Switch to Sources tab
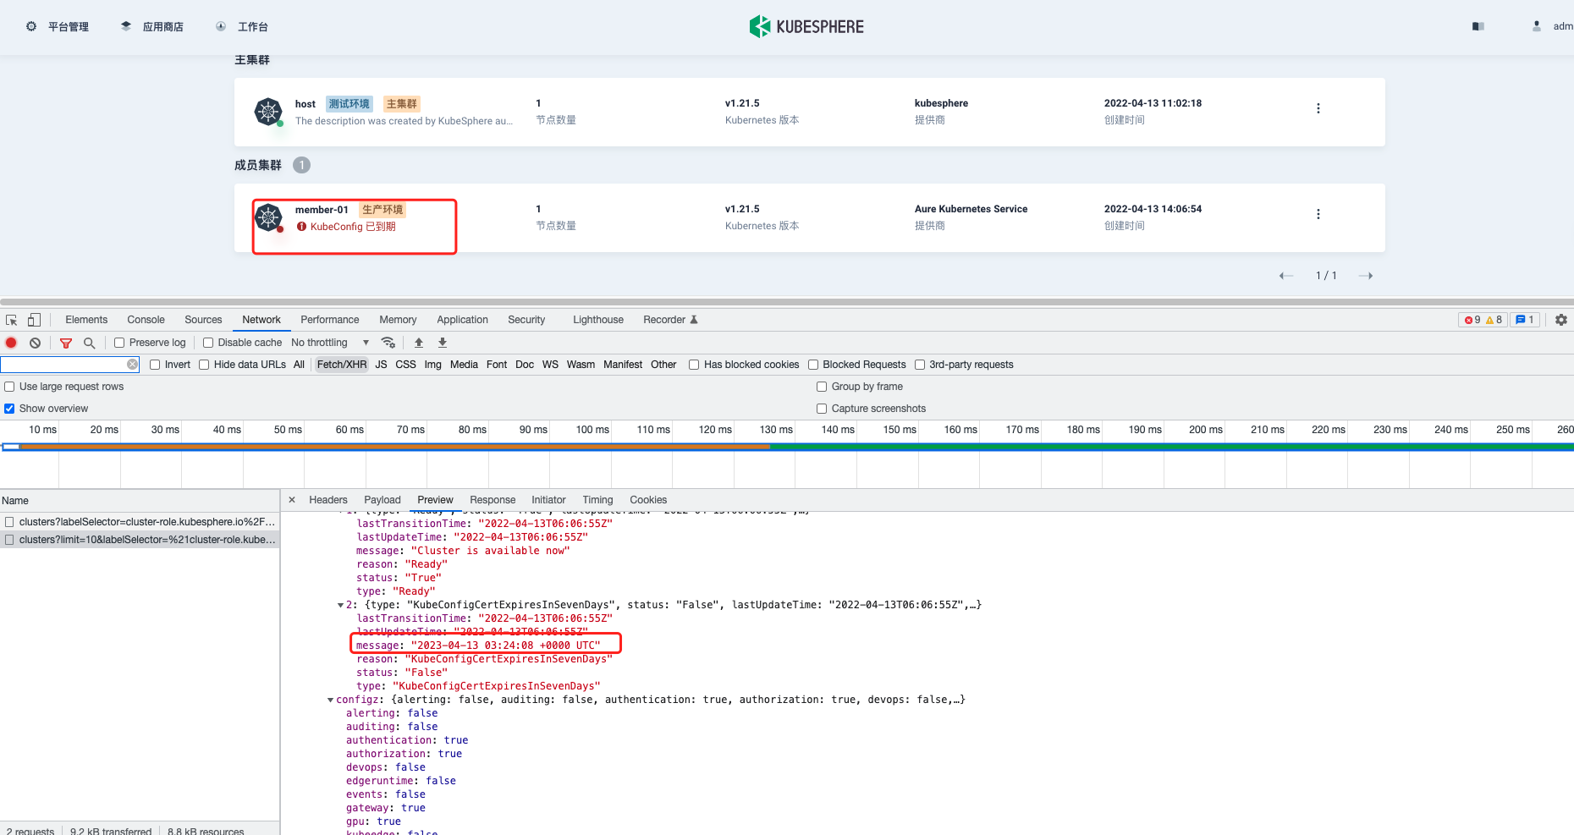Viewport: 1574px width, 835px height. click(x=203, y=320)
